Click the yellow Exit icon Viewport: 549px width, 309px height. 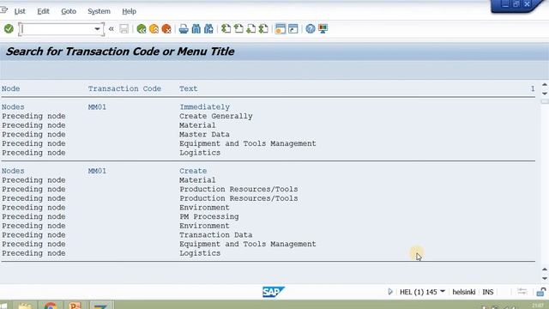[x=154, y=28]
